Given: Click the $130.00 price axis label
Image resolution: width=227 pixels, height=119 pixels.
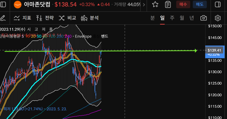Looking at the screenshot, I should pos(215,72).
